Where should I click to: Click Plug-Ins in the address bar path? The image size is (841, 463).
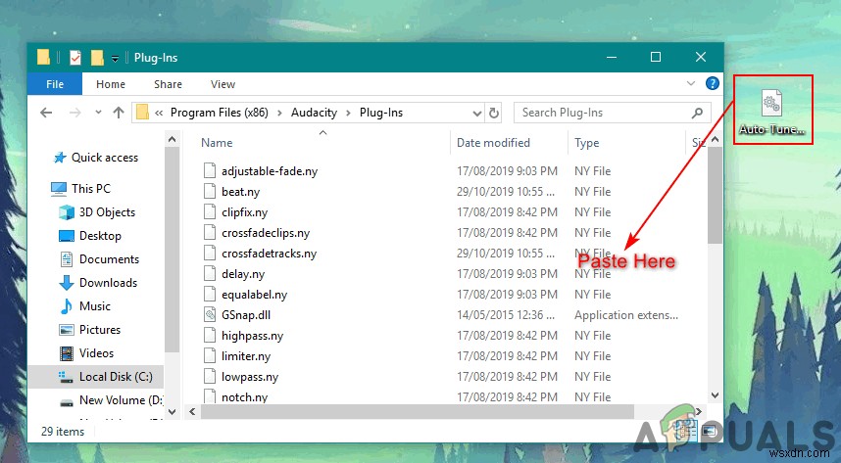(x=381, y=113)
